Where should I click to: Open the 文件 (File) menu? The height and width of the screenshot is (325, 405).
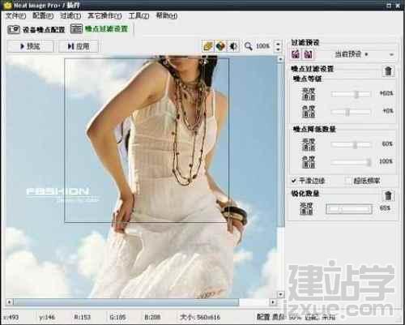tap(15, 15)
